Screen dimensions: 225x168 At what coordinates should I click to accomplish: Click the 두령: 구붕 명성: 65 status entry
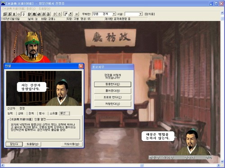[x=79, y=19]
